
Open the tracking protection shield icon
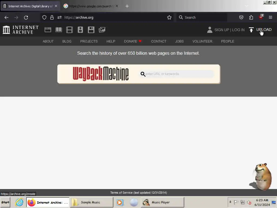44,17
